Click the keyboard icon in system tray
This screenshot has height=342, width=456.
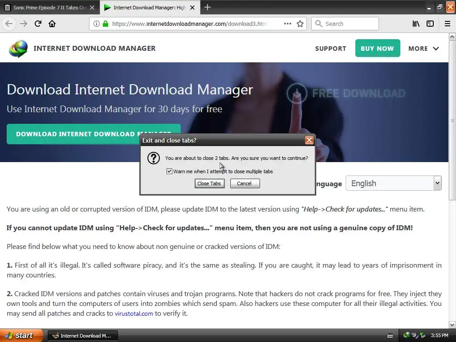tap(390, 336)
